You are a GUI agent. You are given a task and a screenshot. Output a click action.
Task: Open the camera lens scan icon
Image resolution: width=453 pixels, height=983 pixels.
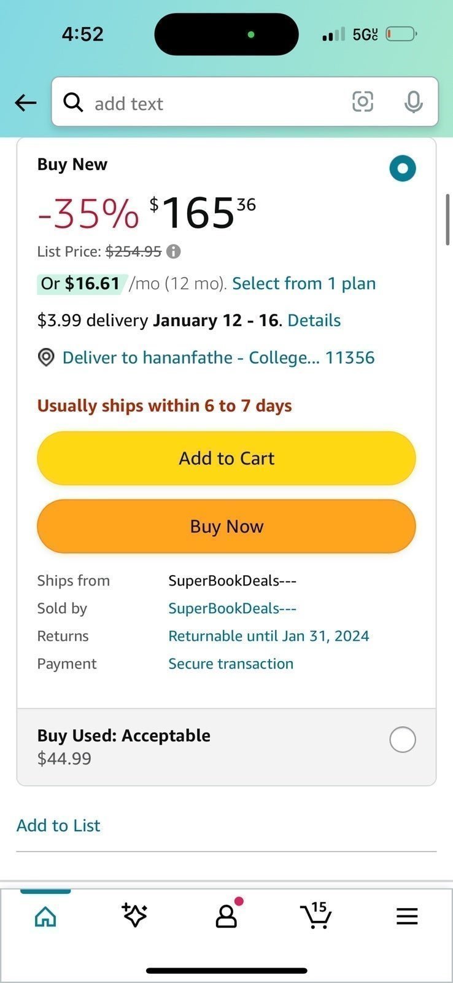point(363,101)
